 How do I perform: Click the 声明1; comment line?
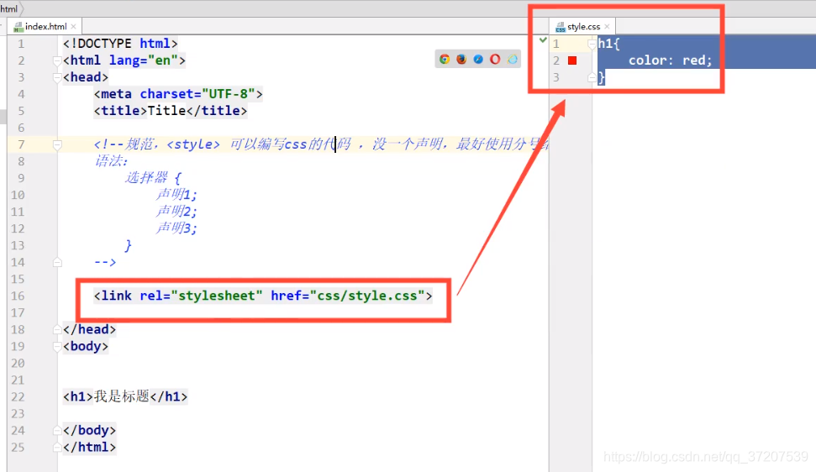point(176,195)
